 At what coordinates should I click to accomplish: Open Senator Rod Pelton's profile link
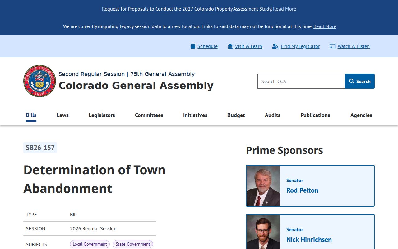pos(302,190)
